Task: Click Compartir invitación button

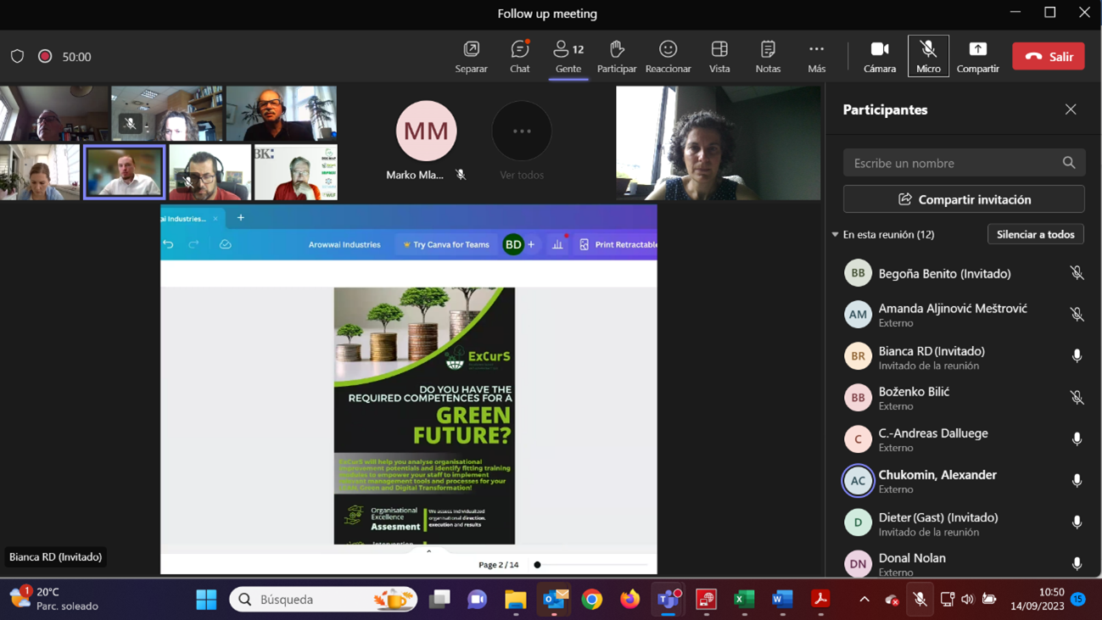Action: (x=964, y=199)
